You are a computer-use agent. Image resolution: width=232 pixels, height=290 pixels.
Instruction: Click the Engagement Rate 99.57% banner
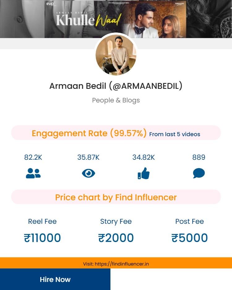click(89, 133)
